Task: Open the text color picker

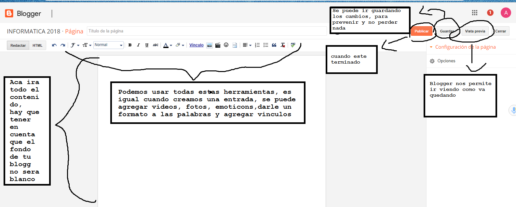Action: 168,45
